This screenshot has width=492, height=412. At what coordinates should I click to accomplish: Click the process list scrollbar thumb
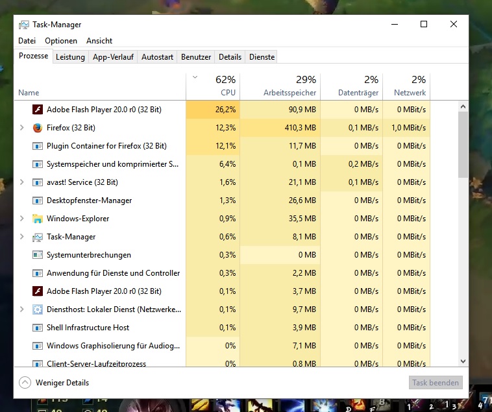point(463,145)
